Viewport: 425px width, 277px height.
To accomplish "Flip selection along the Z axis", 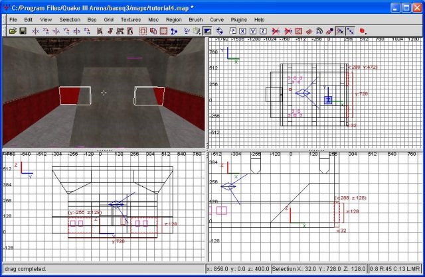I will [x=76, y=31].
